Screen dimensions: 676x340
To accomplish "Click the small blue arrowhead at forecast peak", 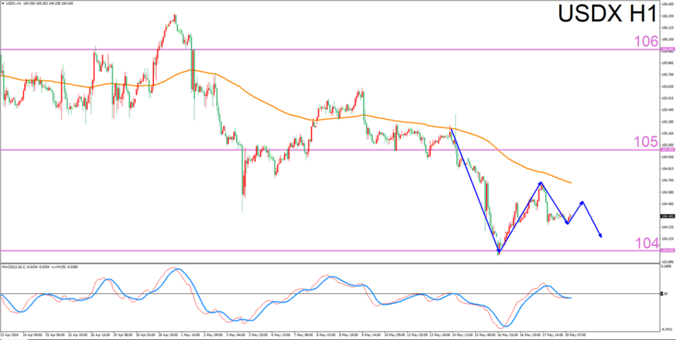I will point(581,202).
